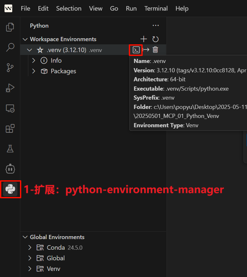
Task: Open the Edit menu
Action: [43, 8]
